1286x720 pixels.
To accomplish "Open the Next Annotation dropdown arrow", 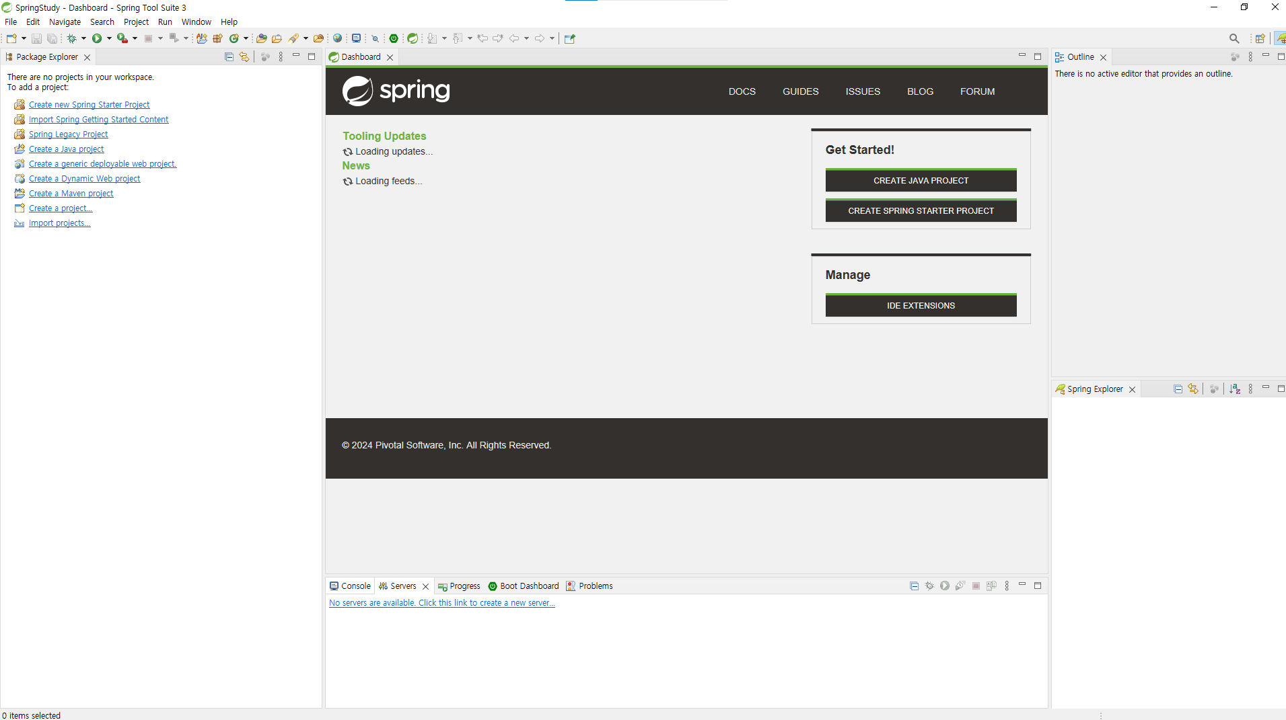I will tap(444, 38).
